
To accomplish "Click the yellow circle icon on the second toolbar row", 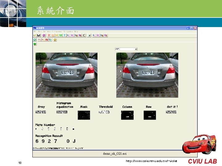I will [x=55, y=40].
